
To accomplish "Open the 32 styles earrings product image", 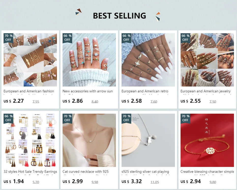I will 30,140.
